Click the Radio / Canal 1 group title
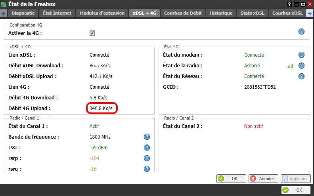314x196 pixels. point(24,118)
